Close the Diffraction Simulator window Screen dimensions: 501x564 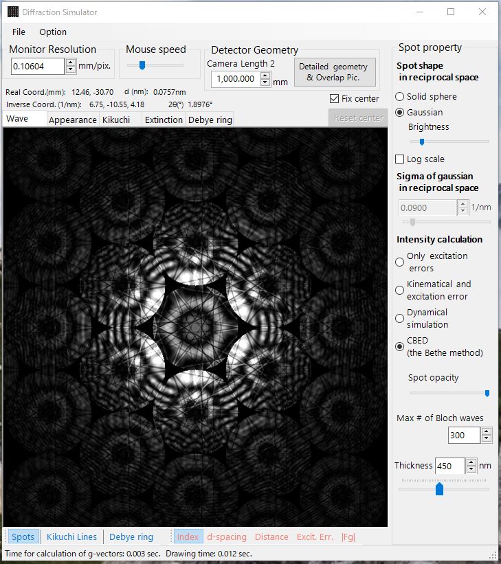pyautogui.click(x=482, y=12)
